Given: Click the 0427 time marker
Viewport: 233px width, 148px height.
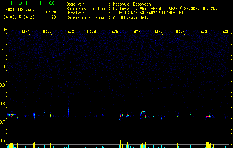Looking at the screenshot, I should 158,32.
